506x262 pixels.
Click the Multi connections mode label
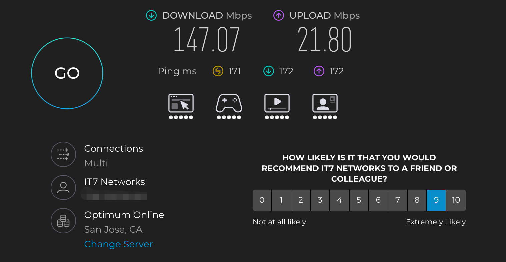[96, 163]
